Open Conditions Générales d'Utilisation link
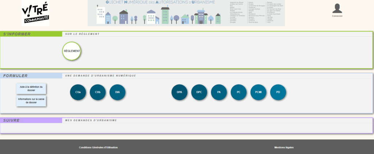 coord(98,147)
